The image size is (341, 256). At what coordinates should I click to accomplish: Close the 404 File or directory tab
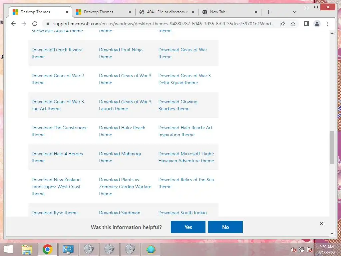click(x=193, y=12)
